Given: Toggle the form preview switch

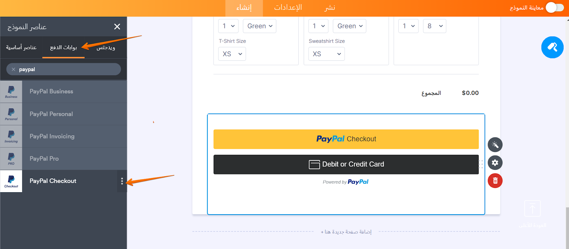Looking at the screenshot, I should 555,7.
